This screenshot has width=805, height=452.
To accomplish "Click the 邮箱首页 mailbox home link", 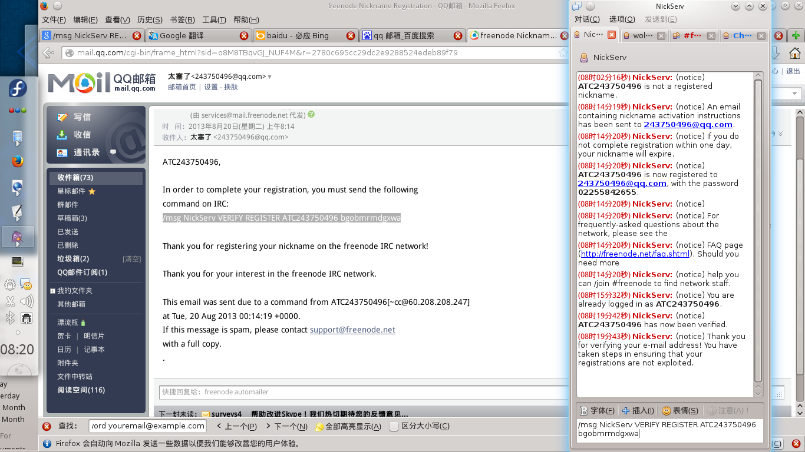I will click(182, 87).
